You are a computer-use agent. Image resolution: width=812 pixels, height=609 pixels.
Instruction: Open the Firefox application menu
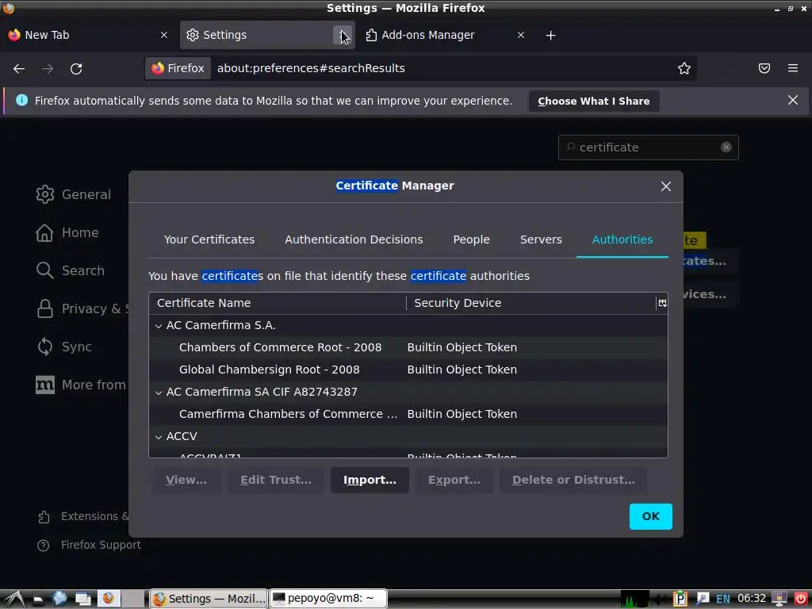click(792, 69)
